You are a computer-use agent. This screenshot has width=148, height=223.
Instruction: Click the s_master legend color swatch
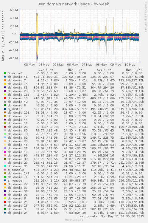click(5, 109)
